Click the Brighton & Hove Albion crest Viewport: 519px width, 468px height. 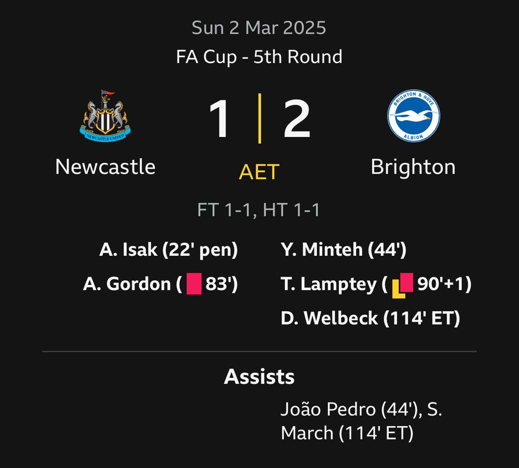pos(414,115)
